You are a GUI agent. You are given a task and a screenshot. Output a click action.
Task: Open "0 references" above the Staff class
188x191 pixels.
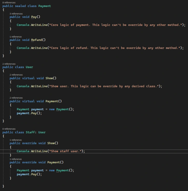tap(9, 129)
